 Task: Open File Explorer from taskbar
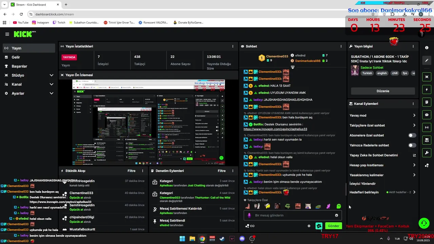pos(192,239)
